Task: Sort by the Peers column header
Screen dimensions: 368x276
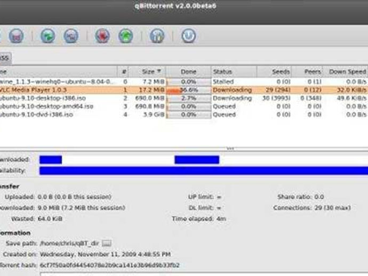Action: pos(308,71)
